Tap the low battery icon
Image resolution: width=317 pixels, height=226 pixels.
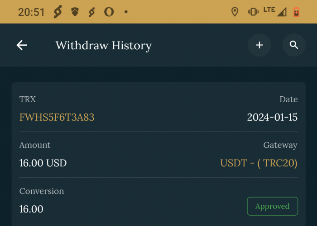click(x=297, y=12)
